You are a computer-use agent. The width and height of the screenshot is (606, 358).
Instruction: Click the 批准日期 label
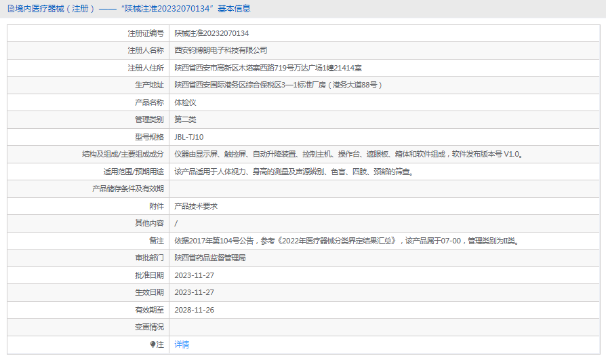coord(149,275)
